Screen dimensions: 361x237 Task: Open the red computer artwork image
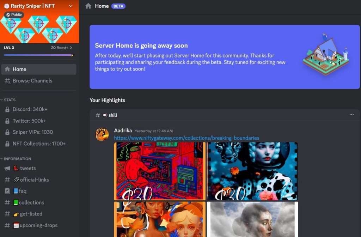160,171
